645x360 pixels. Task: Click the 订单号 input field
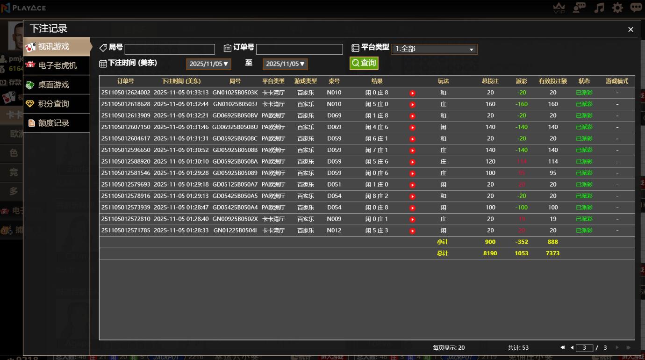[x=299, y=49]
